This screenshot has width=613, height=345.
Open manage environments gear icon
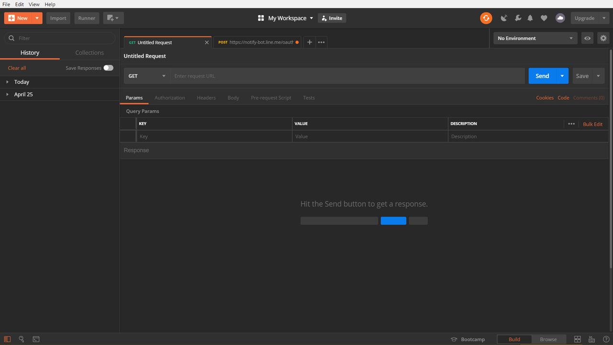(603, 38)
